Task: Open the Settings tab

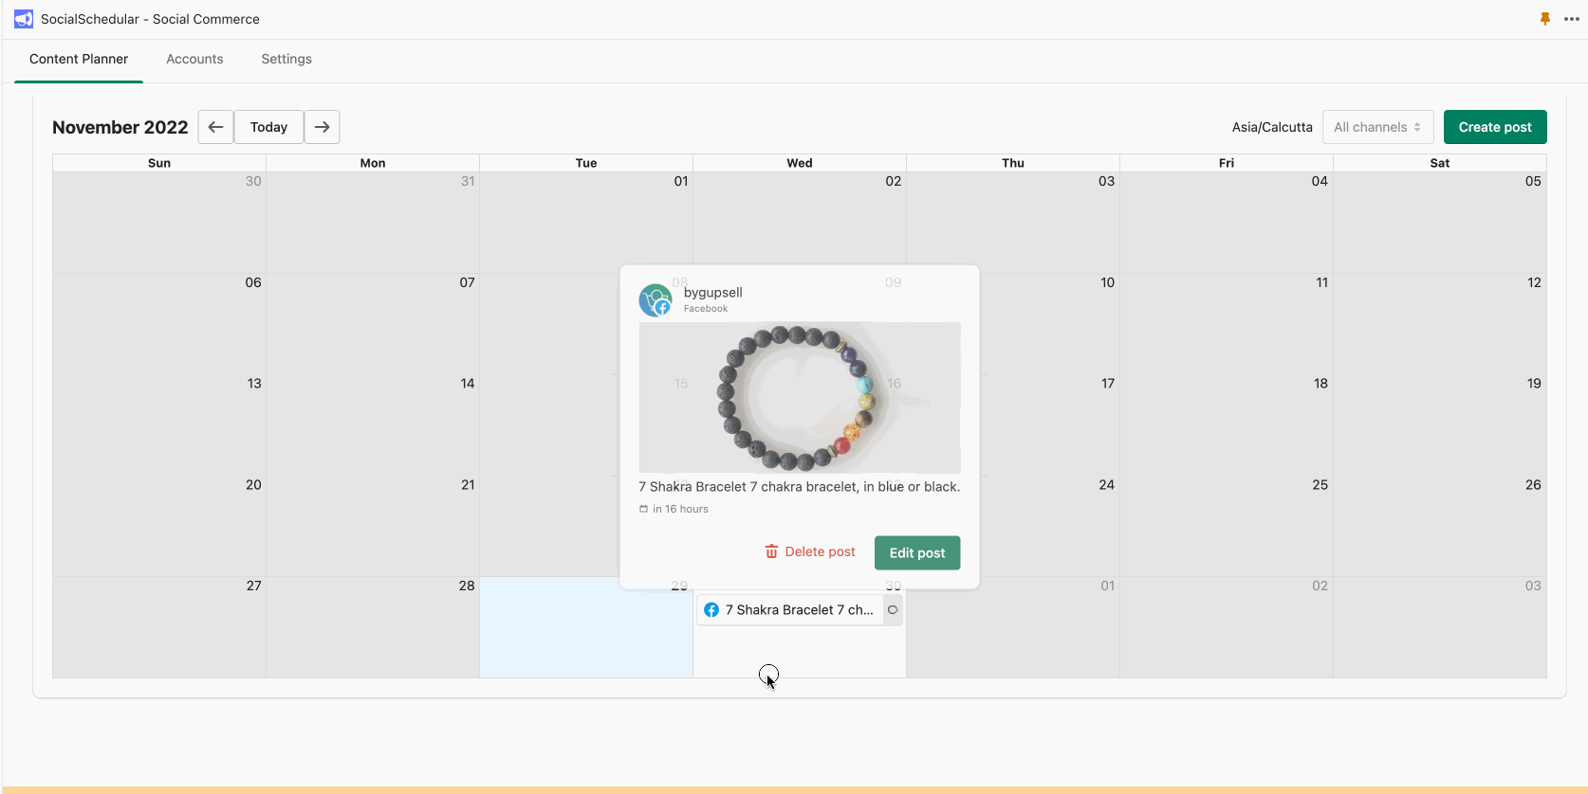Action: coord(286,59)
